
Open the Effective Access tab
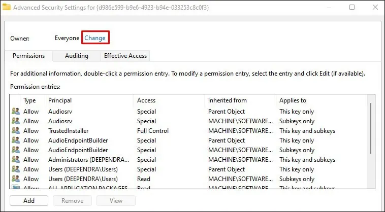125,56
